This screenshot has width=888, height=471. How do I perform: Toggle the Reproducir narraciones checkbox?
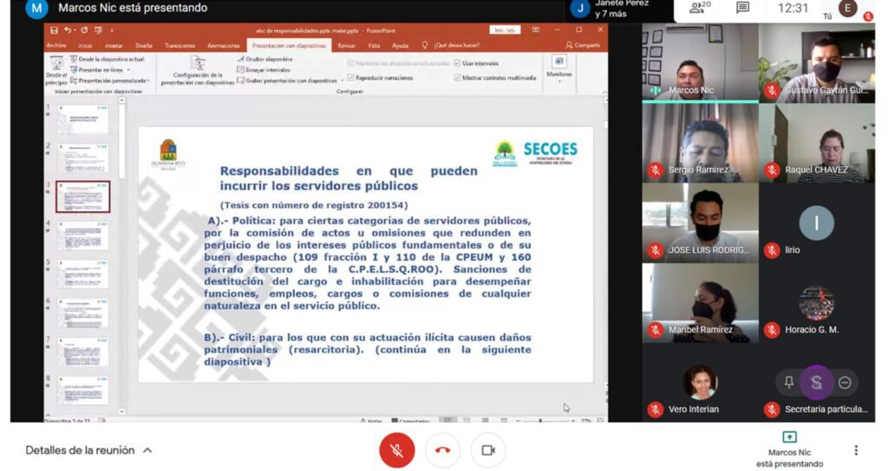coord(351,77)
